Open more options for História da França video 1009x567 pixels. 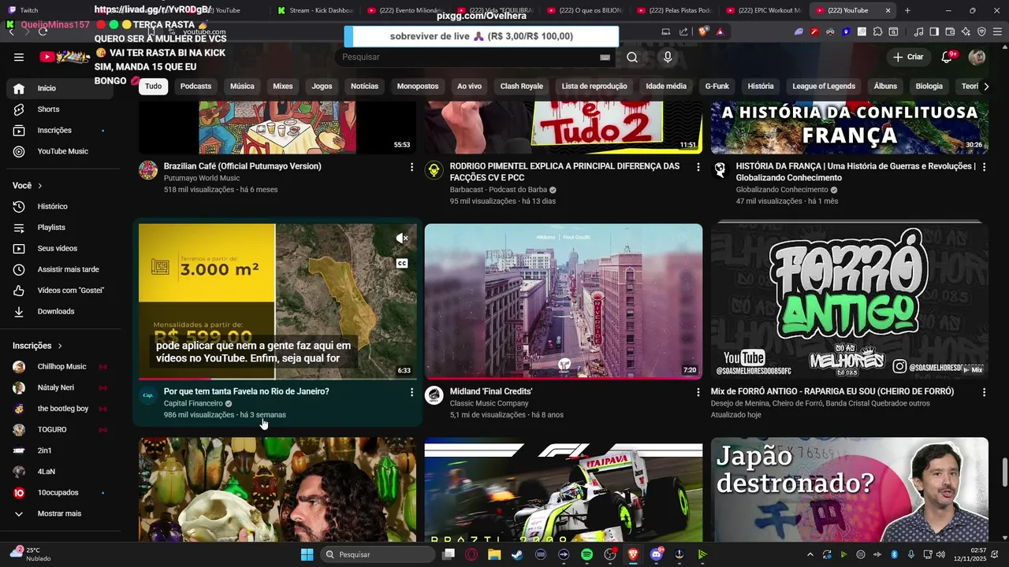click(984, 167)
